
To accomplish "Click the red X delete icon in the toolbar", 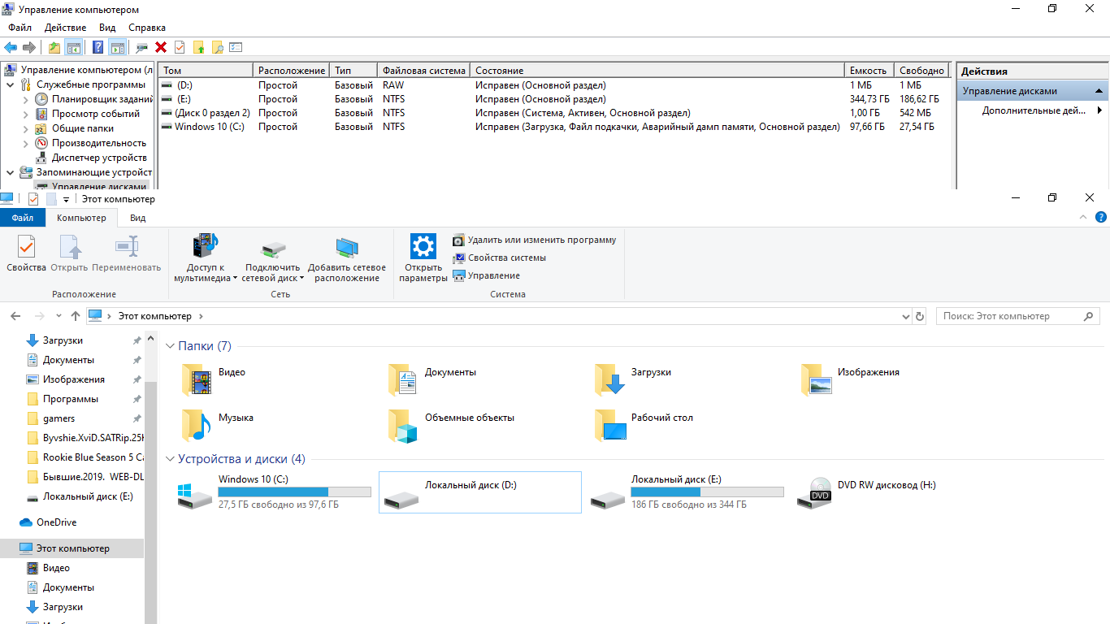I will tap(161, 47).
